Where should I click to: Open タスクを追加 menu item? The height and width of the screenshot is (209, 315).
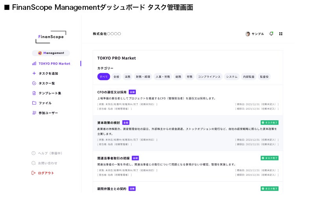pyautogui.click(x=48, y=73)
